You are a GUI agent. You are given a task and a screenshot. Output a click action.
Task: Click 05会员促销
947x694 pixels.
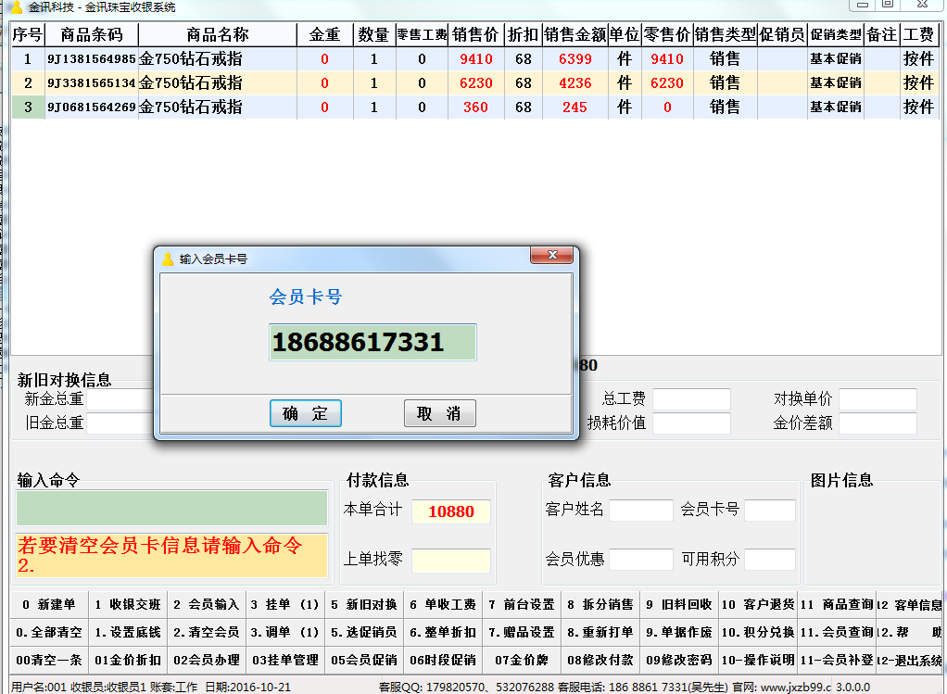click(364, 660)
